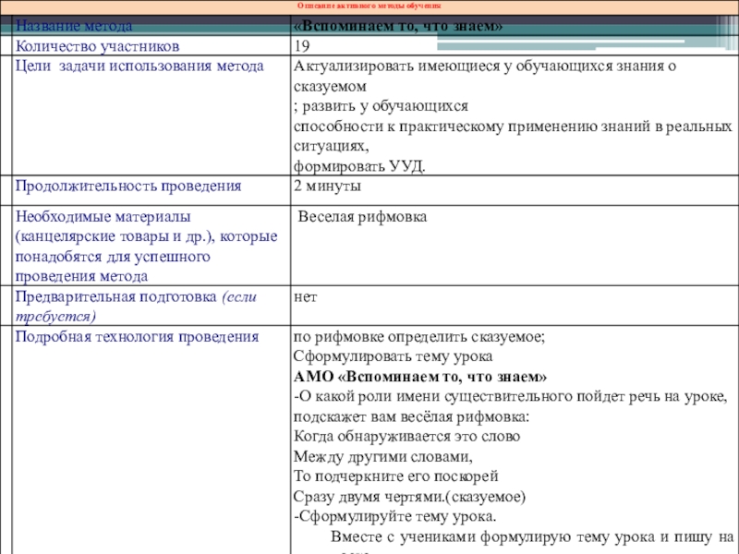
Task: Click line 'Когда обнаруживается это слово'
Action: [x=406, y=436]
